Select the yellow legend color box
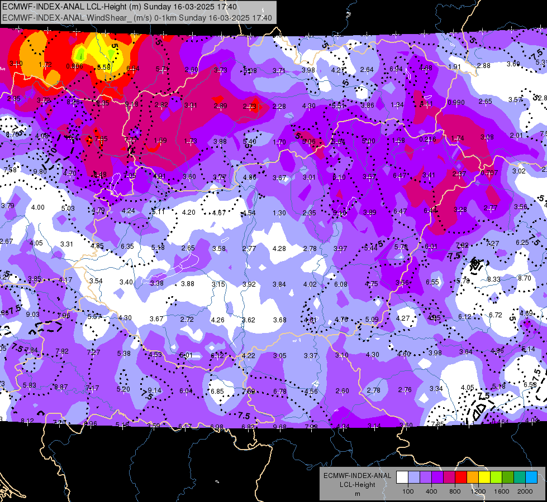The height and width of the screenshot is (502, 547). click(x=484, y=477)
